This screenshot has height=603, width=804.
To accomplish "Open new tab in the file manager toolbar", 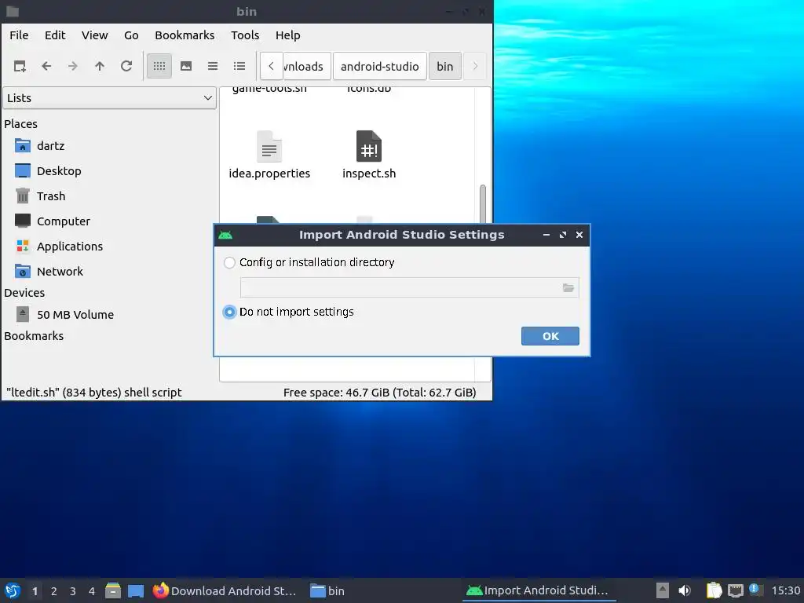I will tap(20, 66).
